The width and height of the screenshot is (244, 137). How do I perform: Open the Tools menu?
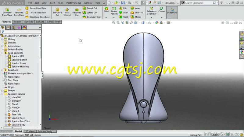[60, 3]
